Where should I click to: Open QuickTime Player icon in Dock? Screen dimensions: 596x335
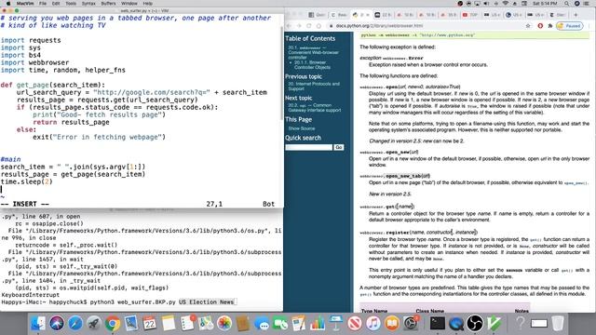pyautogui.click(x=456, y=324)
